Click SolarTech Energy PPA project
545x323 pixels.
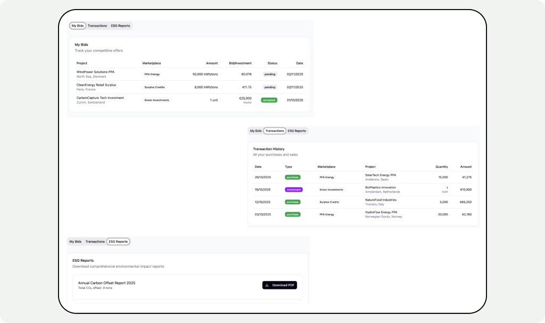[381, 175]
